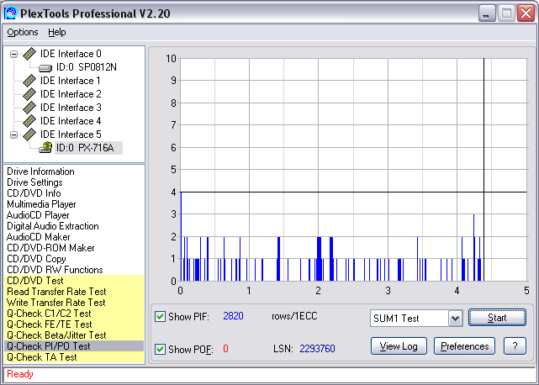The image size is (539, 385).
Task: Click the rows/1ECC label
Action: pos(294,316)
